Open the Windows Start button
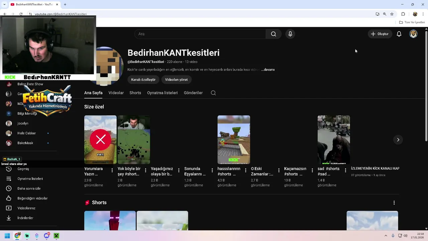The image size is (428, 241). tap(7, 236)
